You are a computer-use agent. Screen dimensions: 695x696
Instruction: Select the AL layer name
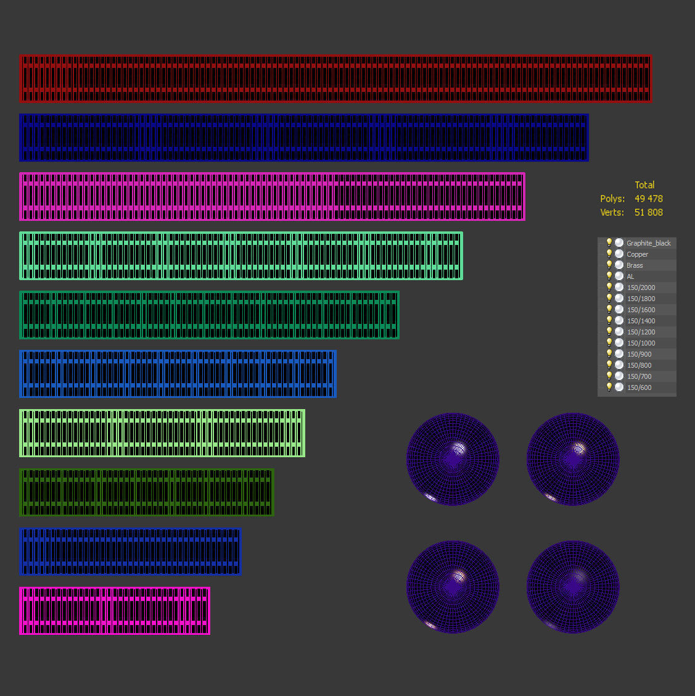tap(630, 276)
